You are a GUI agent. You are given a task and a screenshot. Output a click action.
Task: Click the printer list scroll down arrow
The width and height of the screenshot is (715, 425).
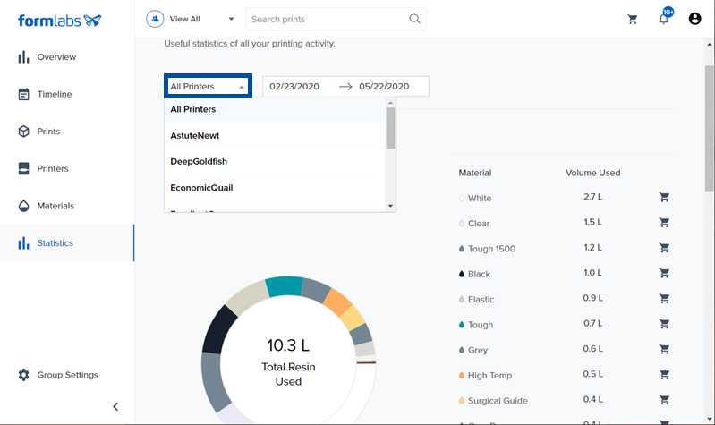tap(390, 206)
